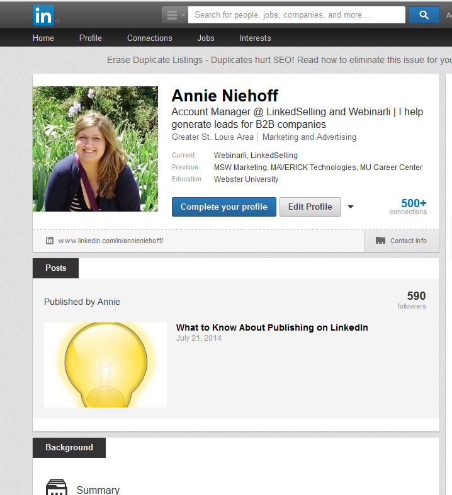Image resolution: width=452 pixels, height=495 pixels.
Task: Open the linkedin.com/in/annieniehoff profile URL
Action: click(110, 241)
